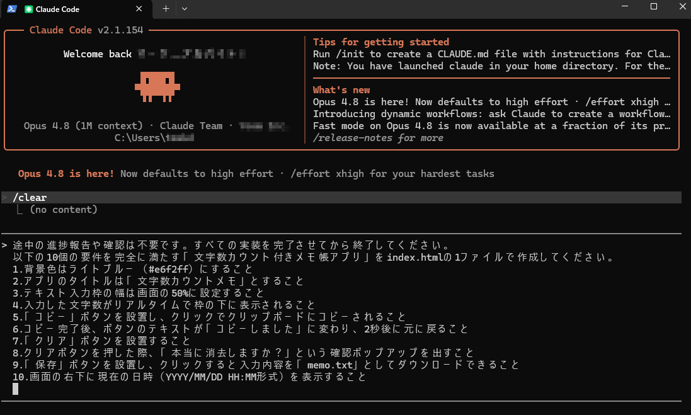691x415 pixels.
Task: Click requirement line '7.「クリア」ボタンを設置'
Action: [101, 341]
